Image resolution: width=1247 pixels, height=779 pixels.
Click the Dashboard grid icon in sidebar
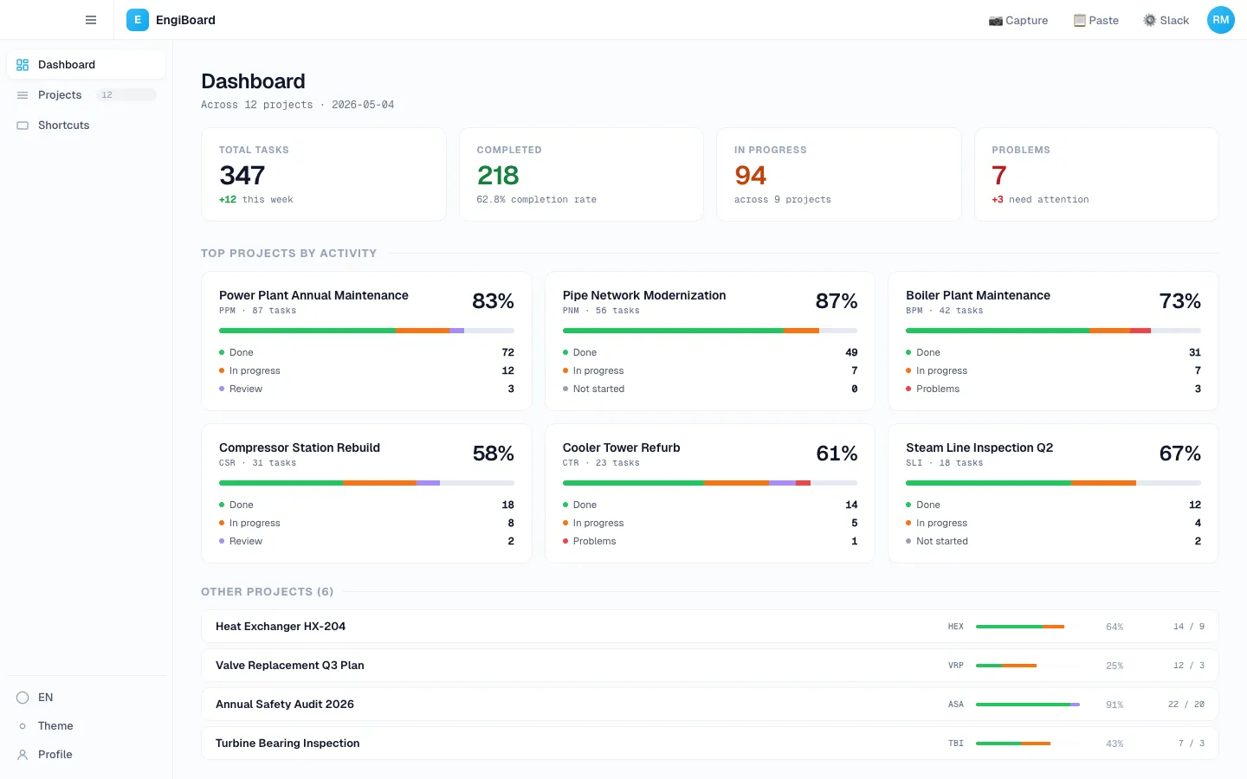tap(23, 65)
